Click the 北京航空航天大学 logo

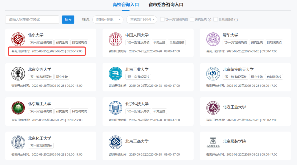pos(213,74)
